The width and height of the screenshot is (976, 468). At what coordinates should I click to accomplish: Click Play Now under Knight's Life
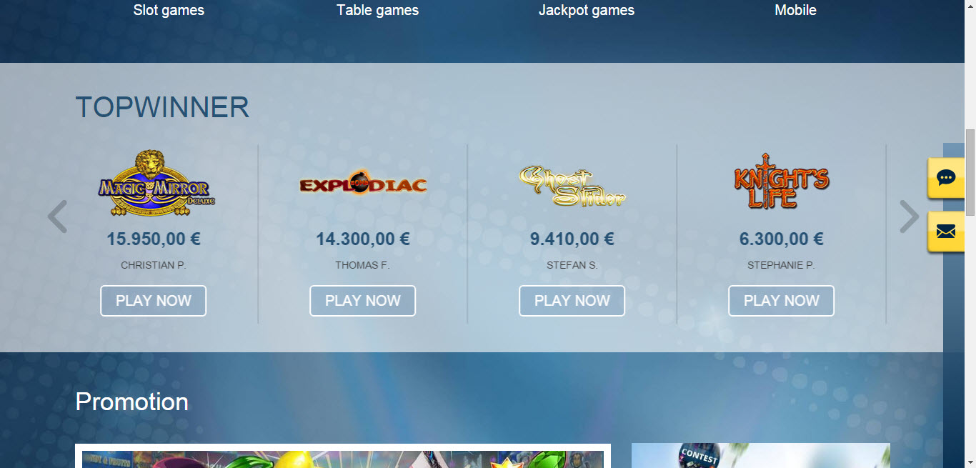(x=782, y=301)
